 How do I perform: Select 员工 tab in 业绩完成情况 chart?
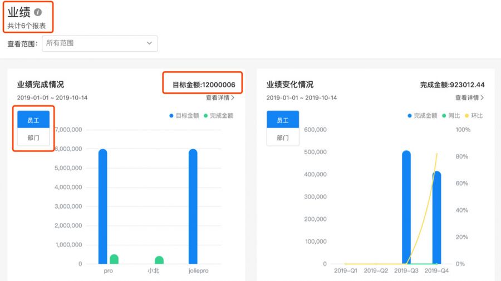[x=33, y=120]
